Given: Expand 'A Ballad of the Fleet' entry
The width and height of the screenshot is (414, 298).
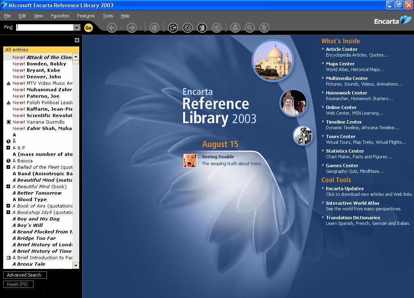Looking at the screenshot, I should 8,167.
